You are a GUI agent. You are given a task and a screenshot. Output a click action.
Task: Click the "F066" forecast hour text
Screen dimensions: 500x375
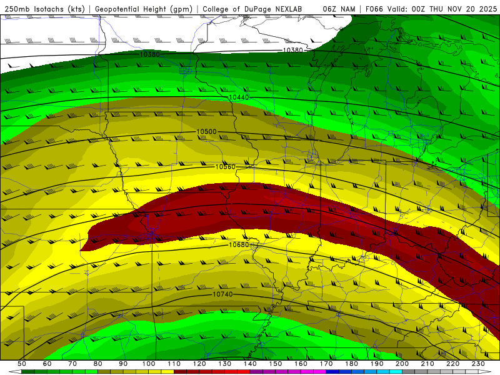pos(374,9)
